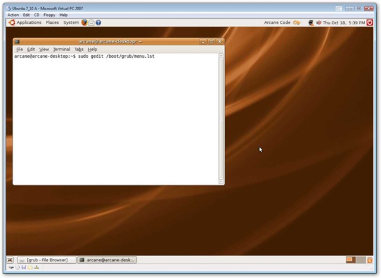Click the date and time clock
Screen dimensions: 381x278
pos(343,23)
